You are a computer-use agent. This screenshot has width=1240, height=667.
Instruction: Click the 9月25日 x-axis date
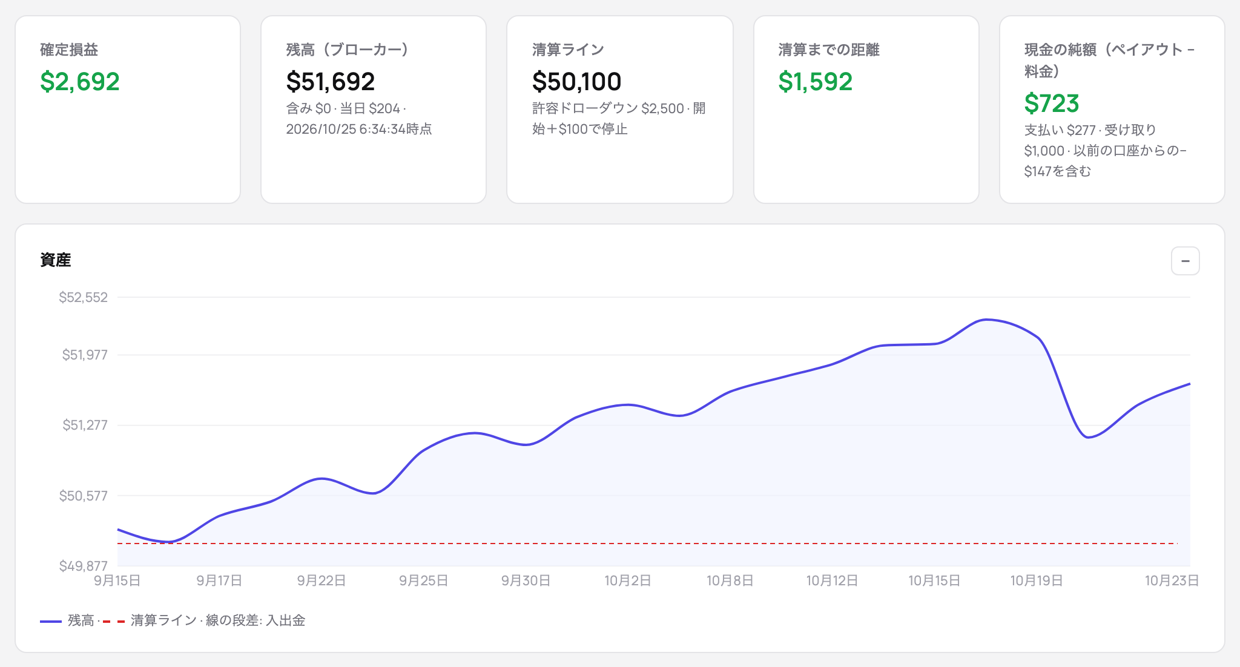point(424,580)
